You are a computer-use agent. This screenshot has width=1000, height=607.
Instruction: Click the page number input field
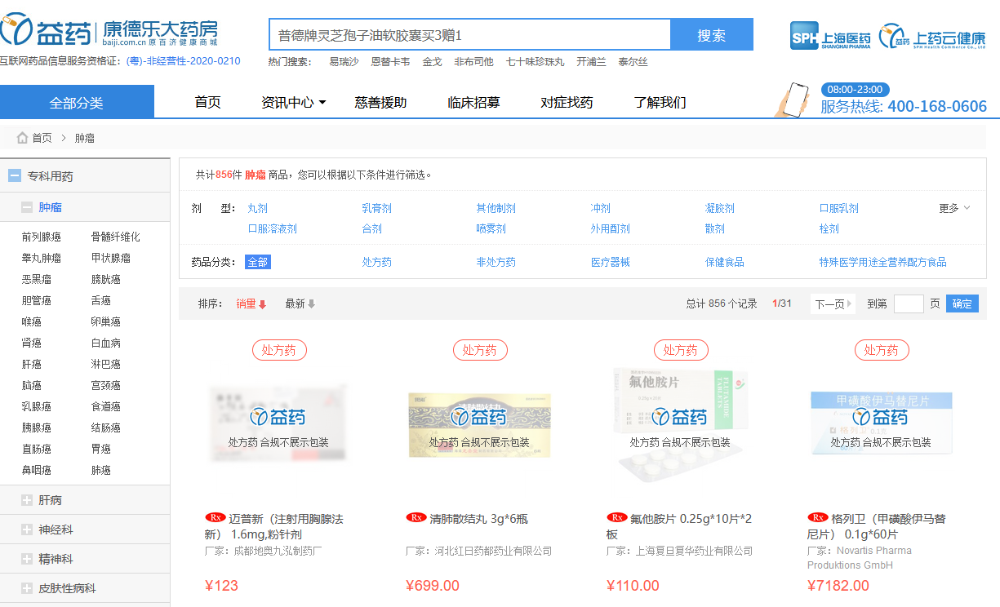[x=908, y=304]
